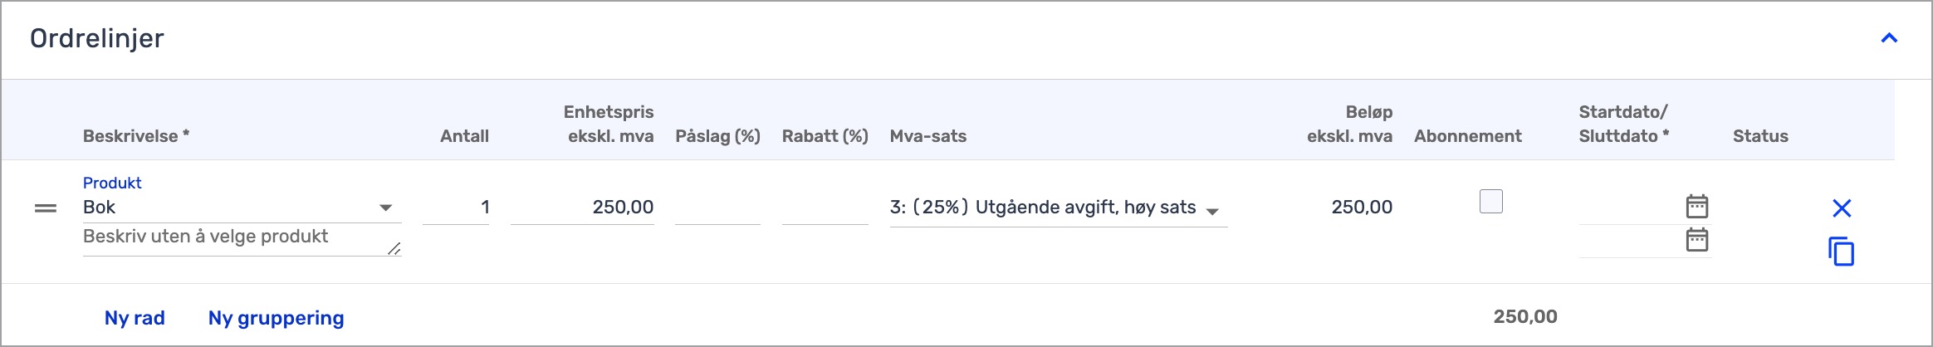The width and height of the screenshot is (1933, 347).
Task: Click the Beskriv uten å velge produkt box
Action: click(242, 239)
